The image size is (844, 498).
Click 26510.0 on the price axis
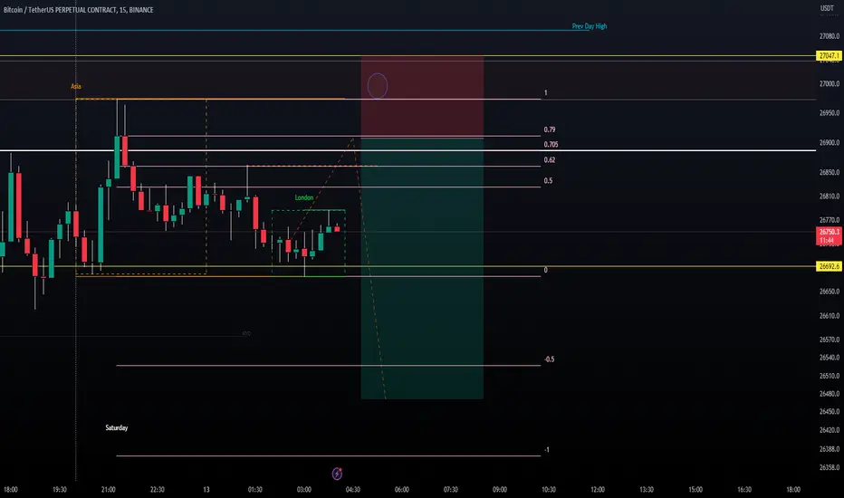coord(830,376)
